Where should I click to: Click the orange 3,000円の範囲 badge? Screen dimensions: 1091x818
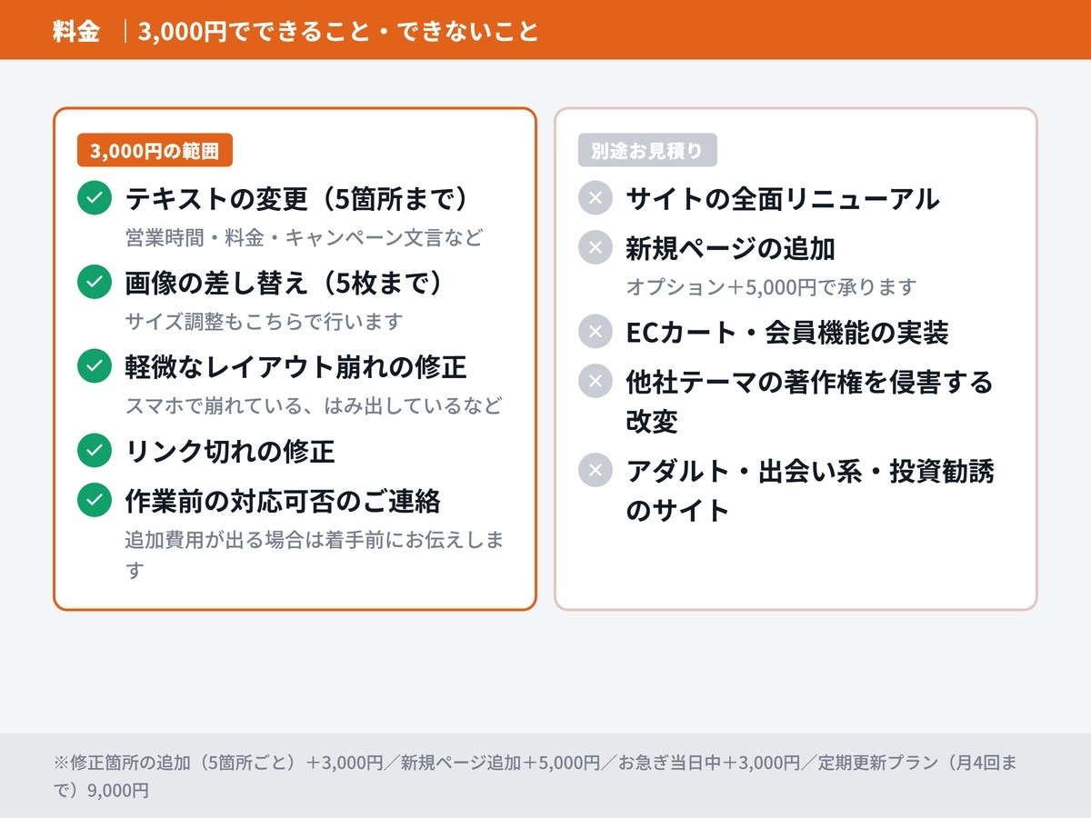click(155, 151)
